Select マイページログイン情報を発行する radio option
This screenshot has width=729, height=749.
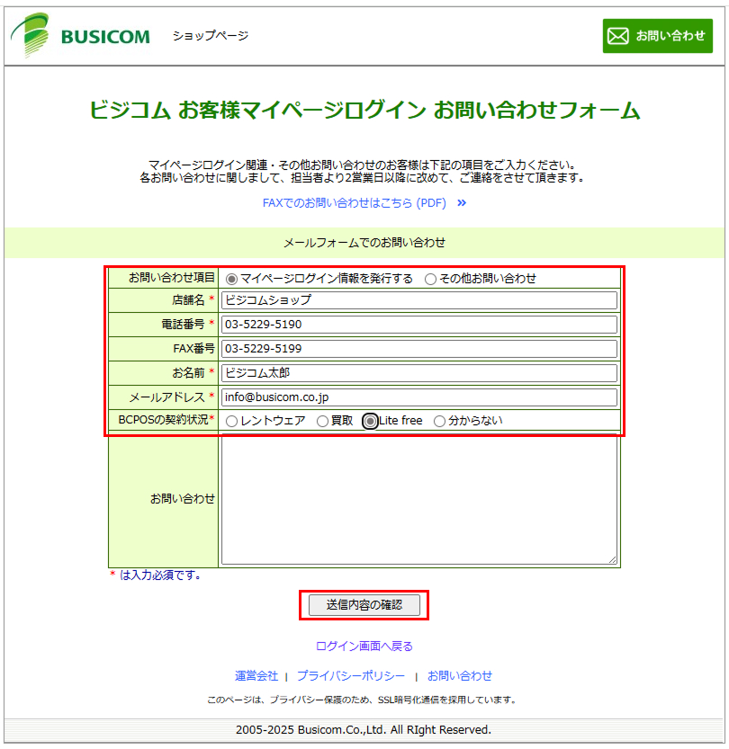point(232,279)
